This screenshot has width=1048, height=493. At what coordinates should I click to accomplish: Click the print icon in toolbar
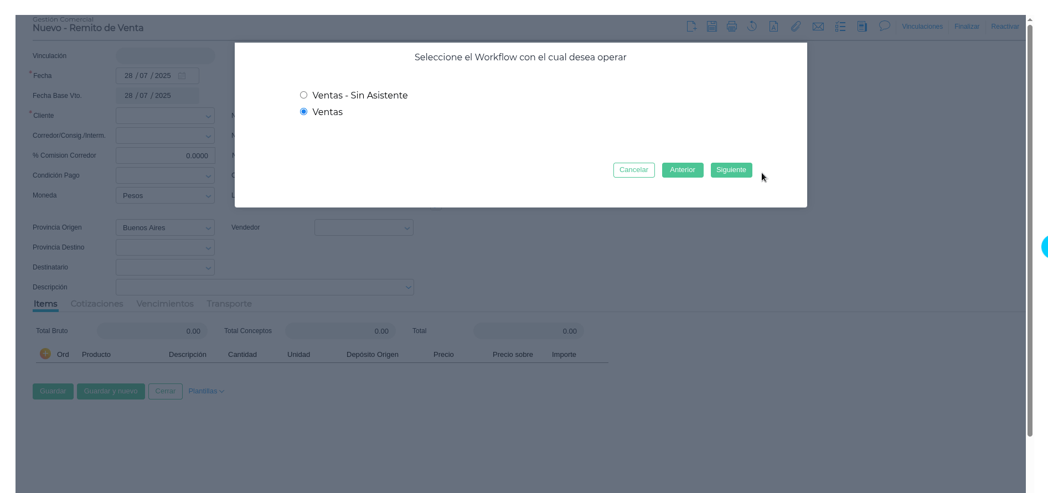tap(732, 27)
